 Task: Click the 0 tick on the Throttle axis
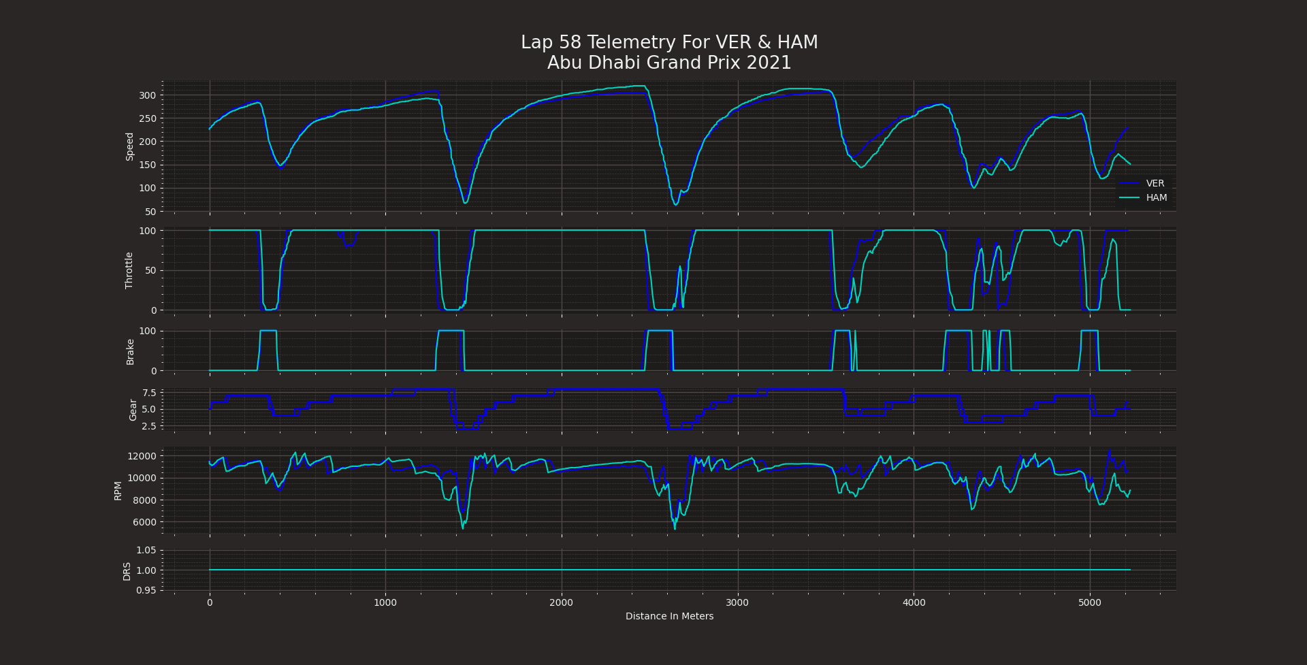click(154, 310)
